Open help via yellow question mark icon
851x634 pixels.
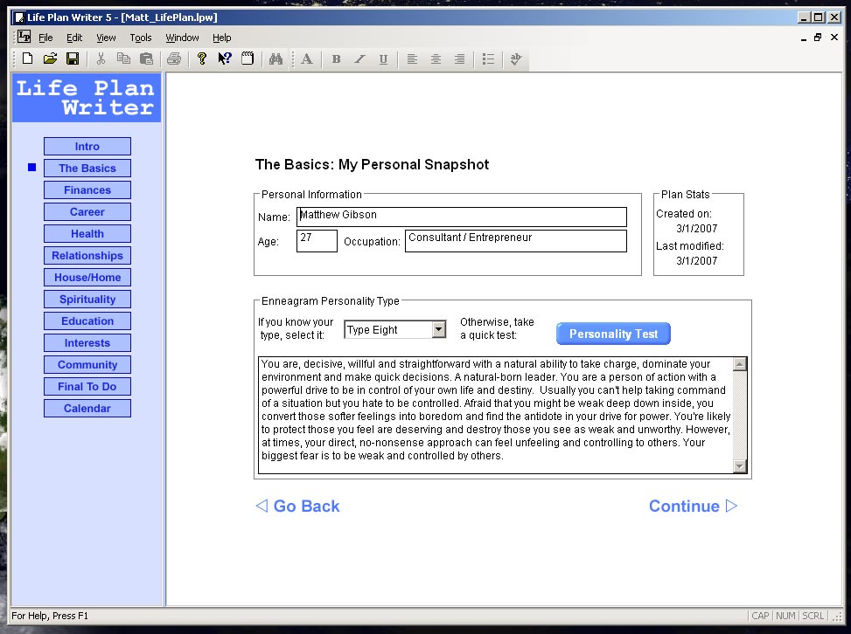(x=202, y=59)
